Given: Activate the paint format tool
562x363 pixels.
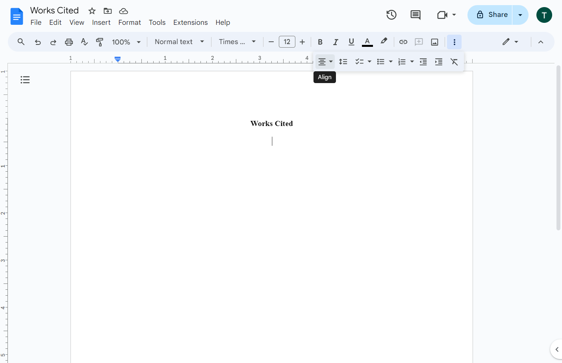Looking at the screenshot, I should [100, 42].
